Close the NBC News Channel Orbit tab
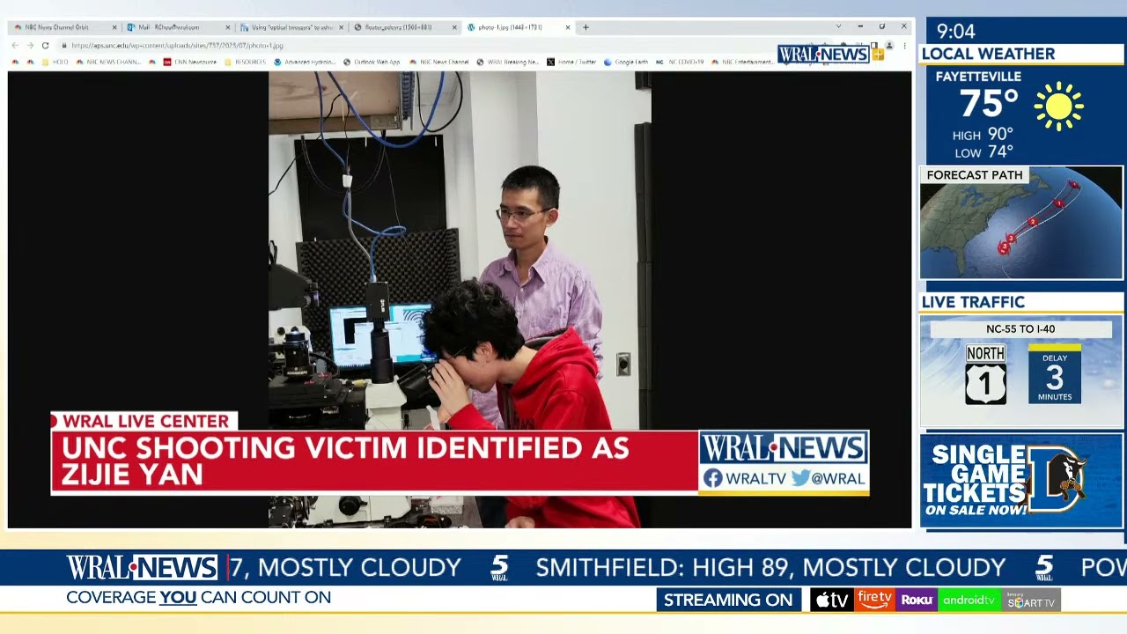The image size is (1127, 634). [x=114, y=27]
